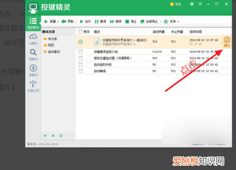
Task: Sort by the 描述 column header
Action: pyautogui.click(x=97, y=32)
